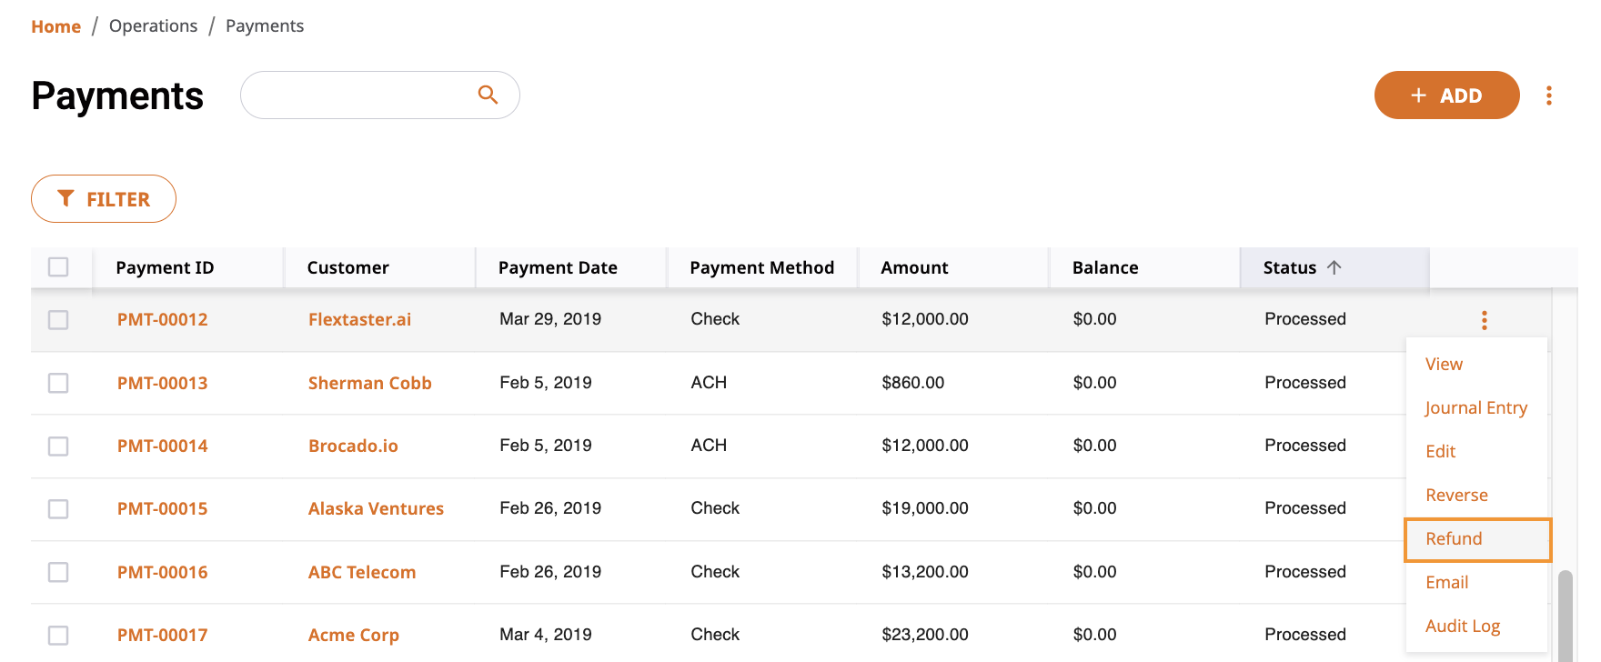
Task: Sort by Payment Method column header
Action: (761, 267)
